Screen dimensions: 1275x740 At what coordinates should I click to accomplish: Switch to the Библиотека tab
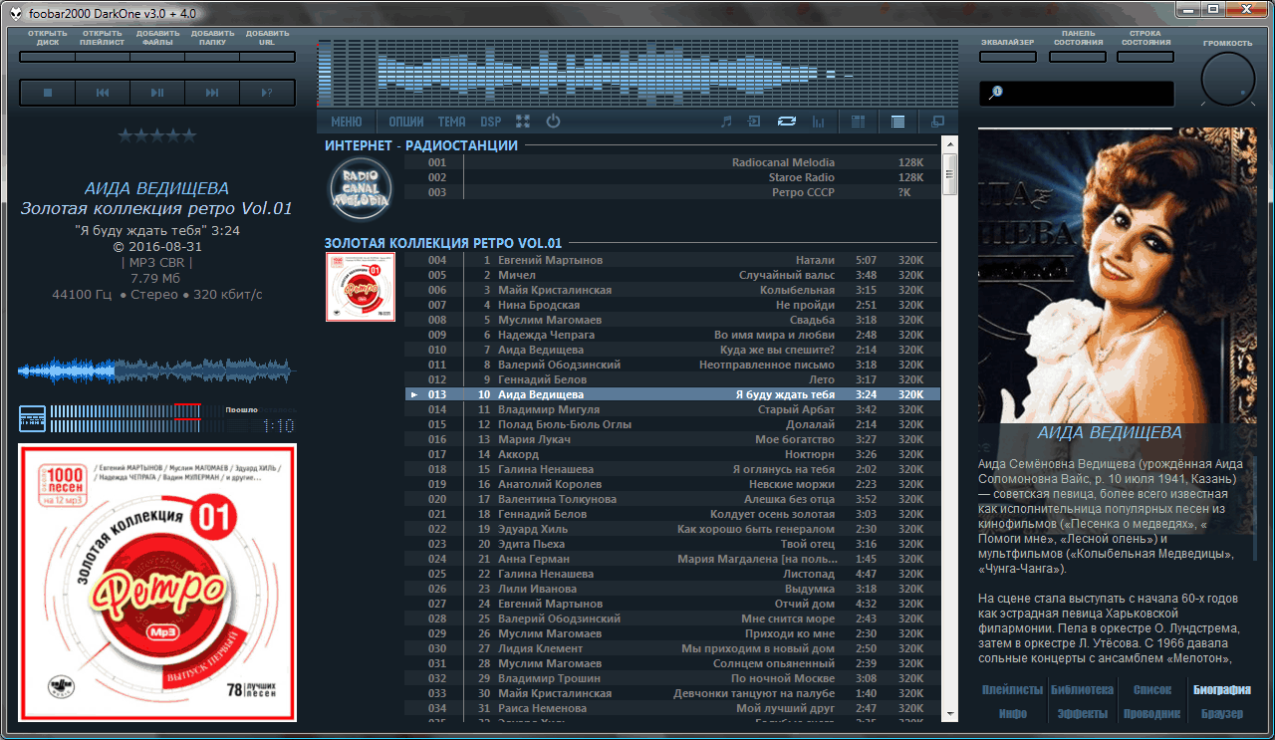pos(1083,689)
